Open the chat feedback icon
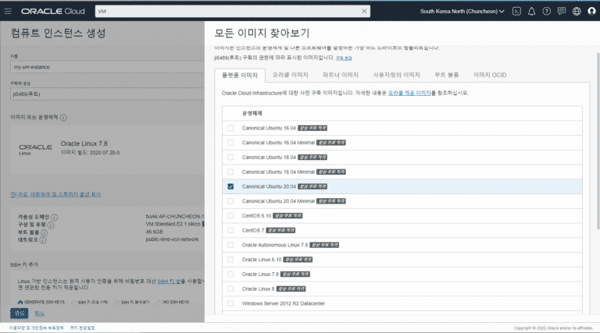The width and height of the screenshot is (600, 333). click(x=562, y=11)
